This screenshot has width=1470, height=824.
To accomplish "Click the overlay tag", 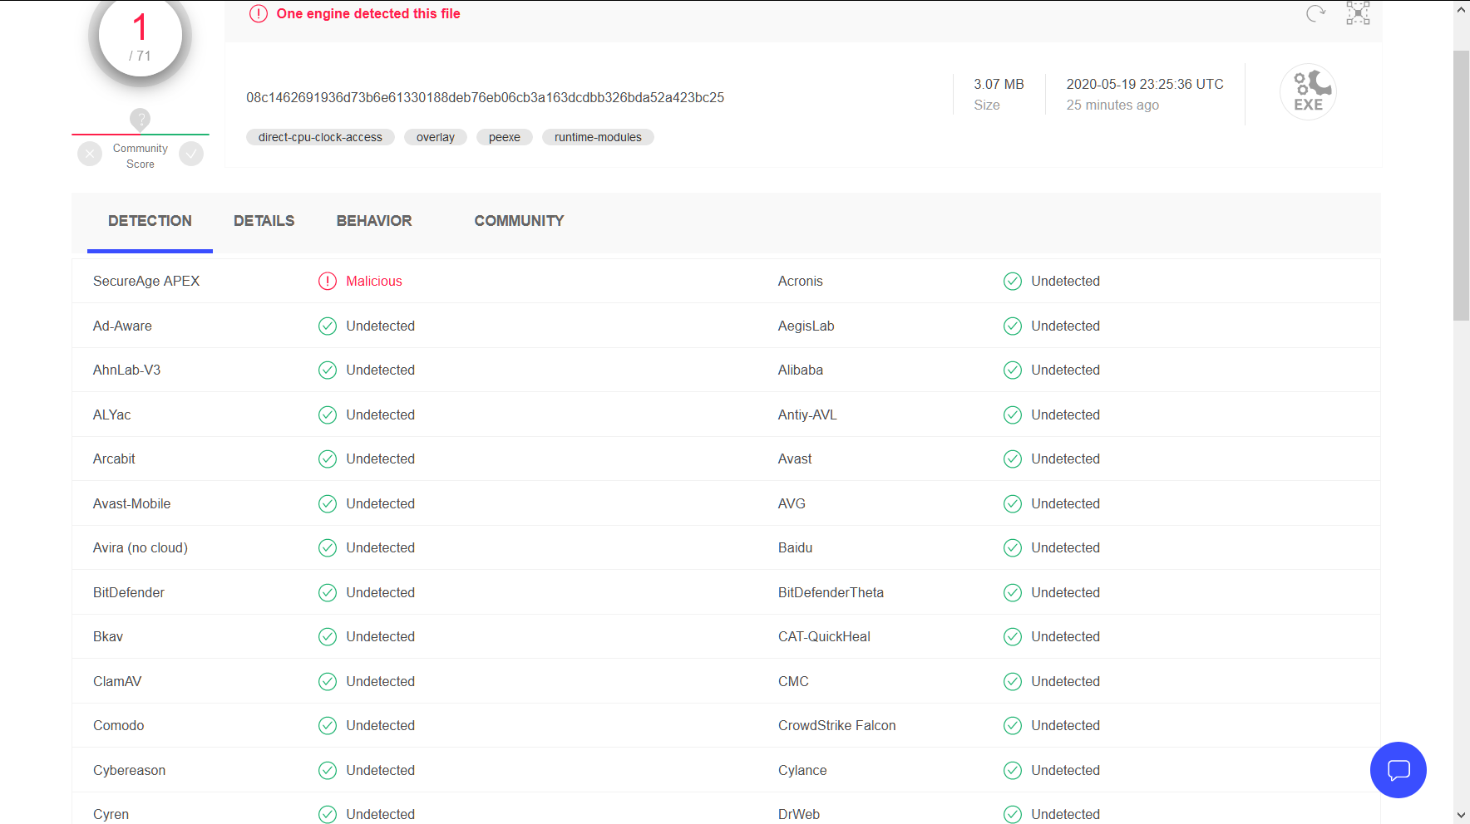I will pos(436,137).
